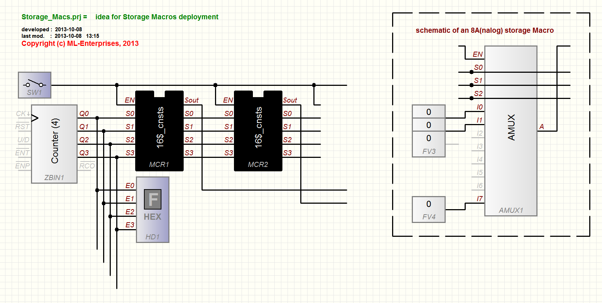Image resolution: width=602 pixels, height=303 pixels.
Task: Click the E1 input pin of HEX display
Action: pyautogui.click(x=130, y=199)
